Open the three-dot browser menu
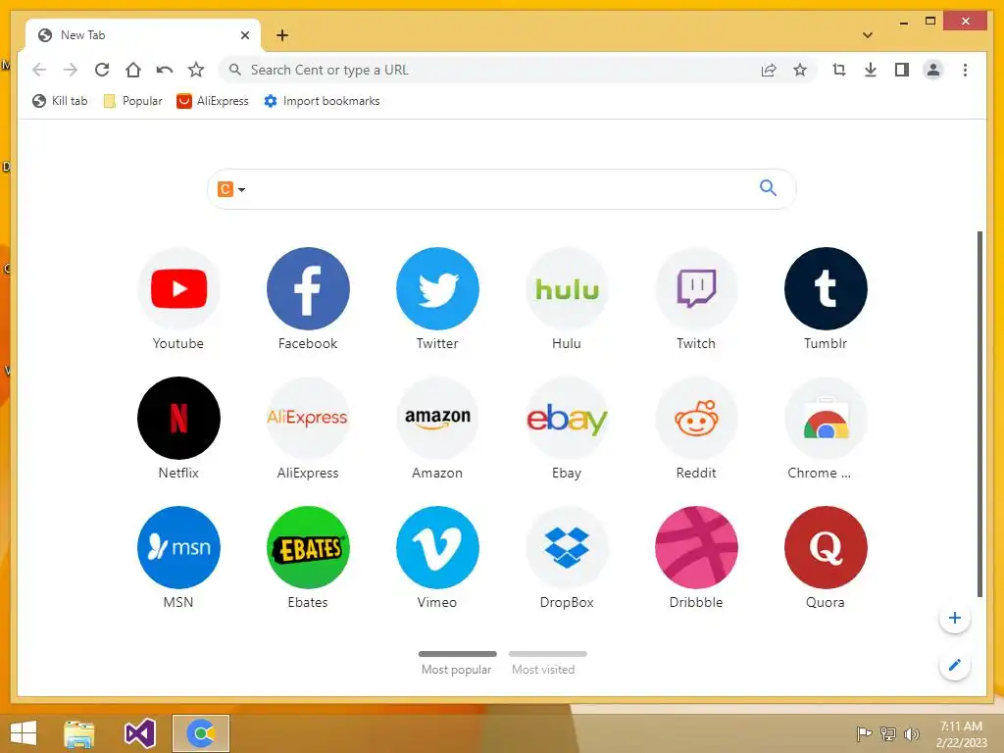This screenshot has height=753, width=1004. click(x=965, y=70)
